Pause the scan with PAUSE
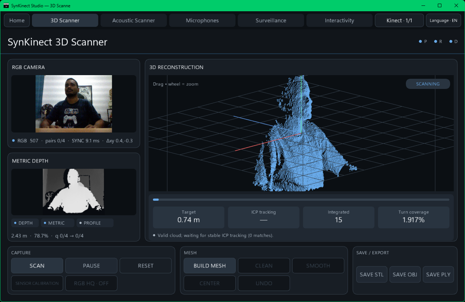This screenshot has height=302, width=465. pos(91,266)
